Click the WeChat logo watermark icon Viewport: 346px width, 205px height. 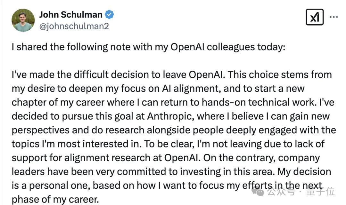click(258, 191)
